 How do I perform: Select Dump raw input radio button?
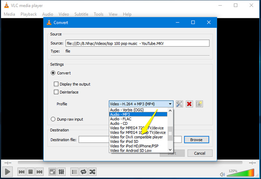(53, 119)
